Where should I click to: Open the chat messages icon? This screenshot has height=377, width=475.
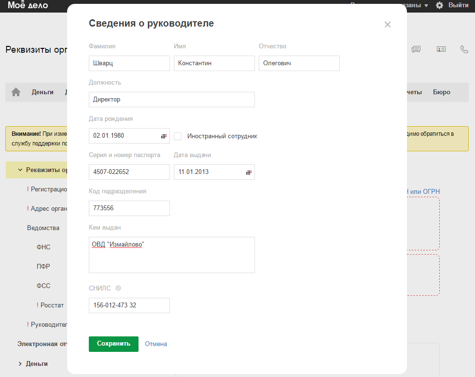point(416,49)
